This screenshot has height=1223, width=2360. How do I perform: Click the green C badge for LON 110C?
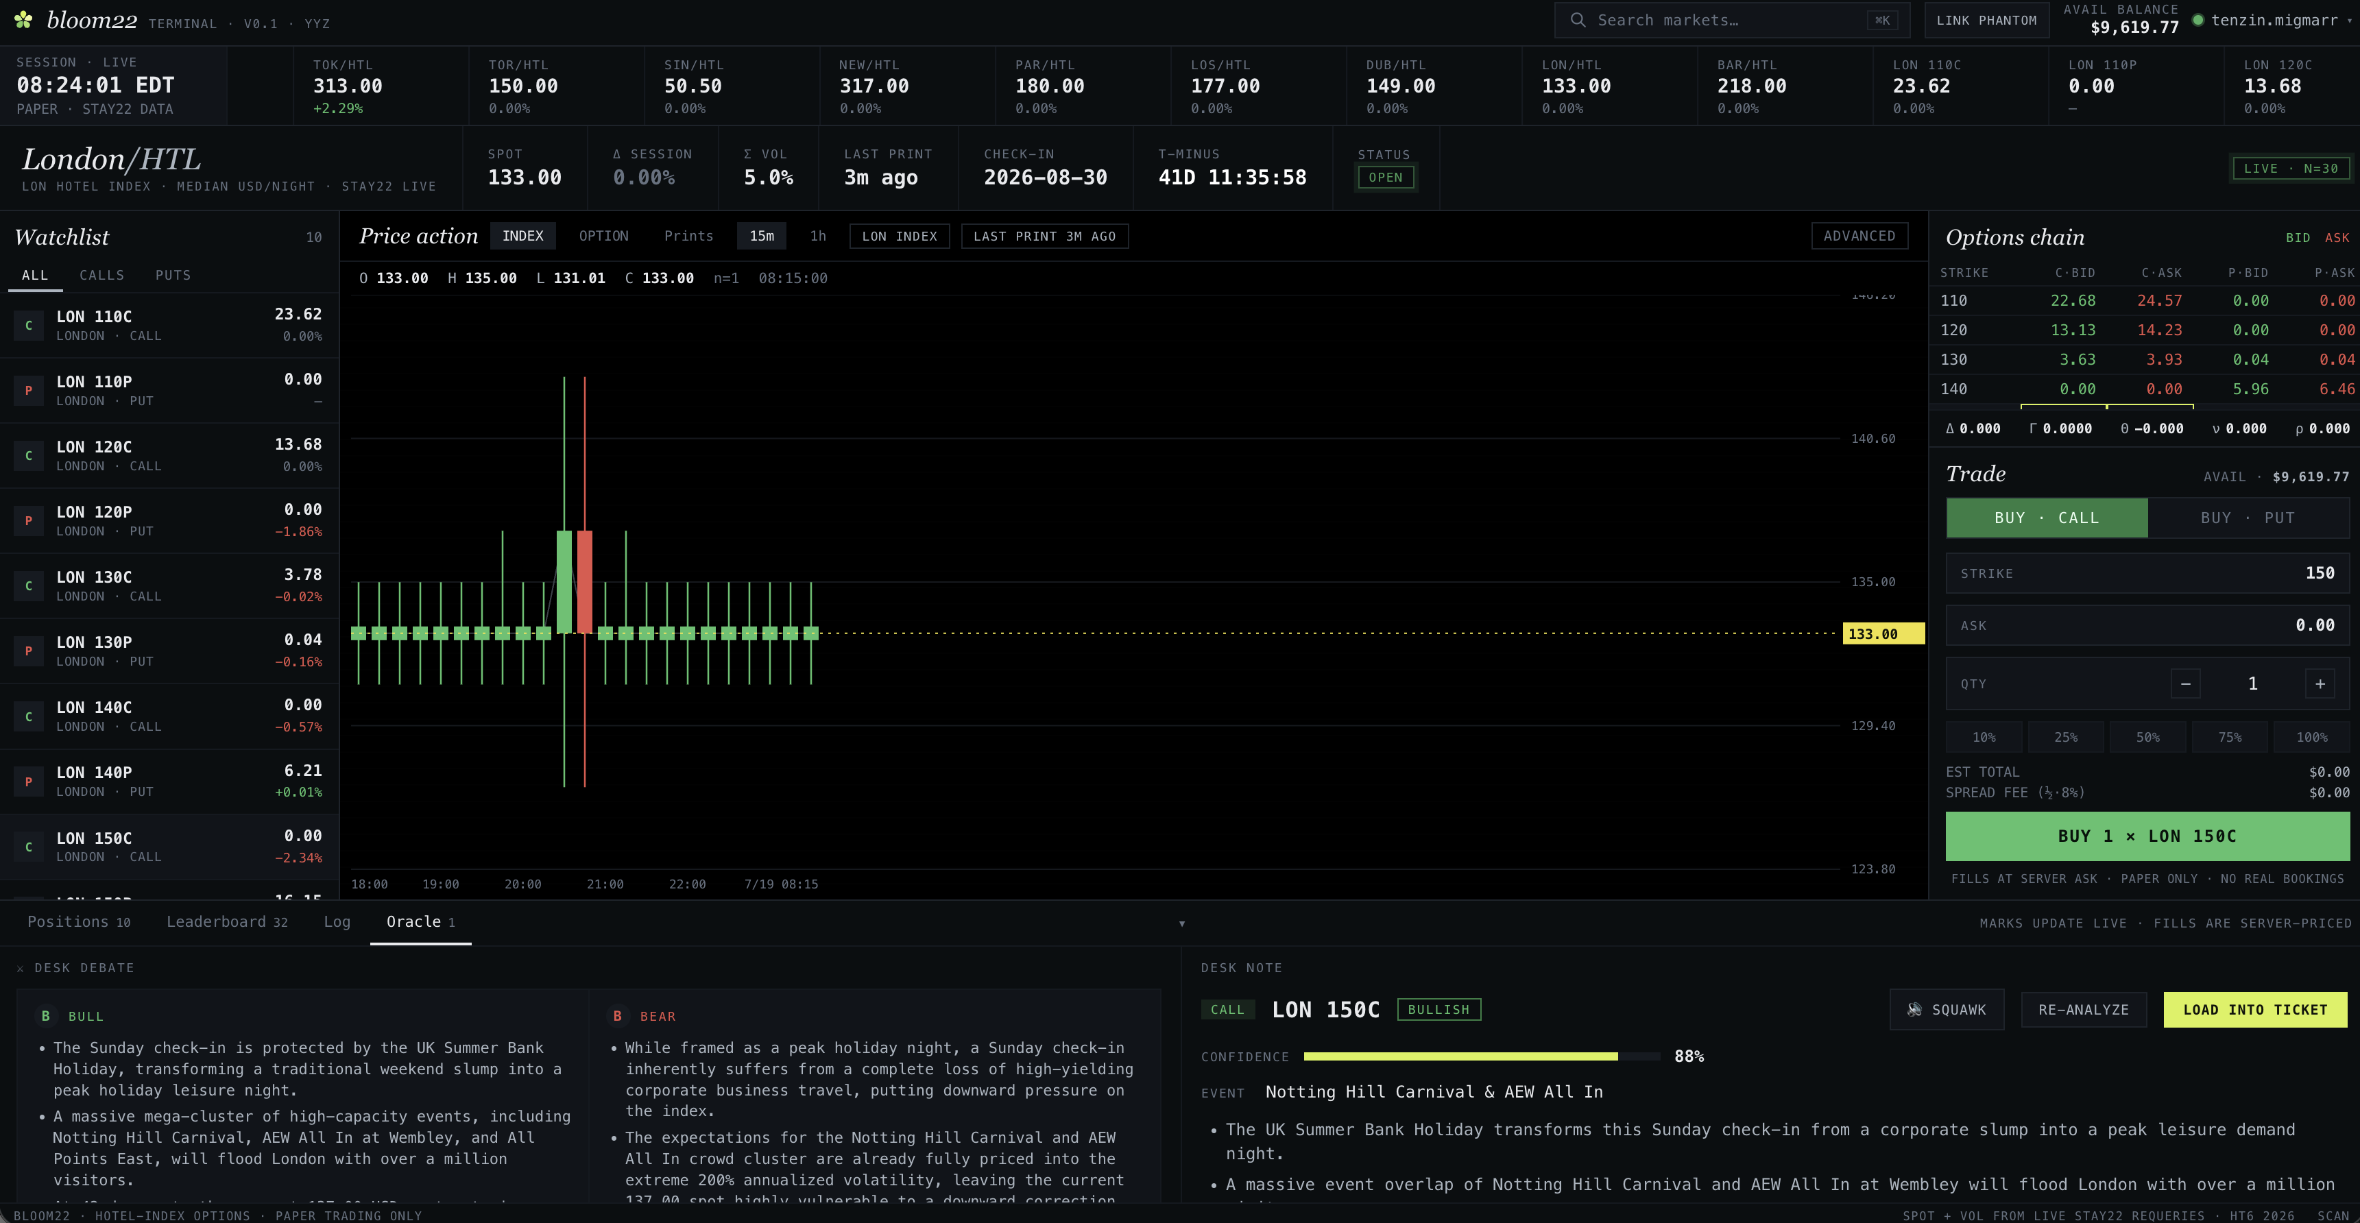click(x=28, y=325)
